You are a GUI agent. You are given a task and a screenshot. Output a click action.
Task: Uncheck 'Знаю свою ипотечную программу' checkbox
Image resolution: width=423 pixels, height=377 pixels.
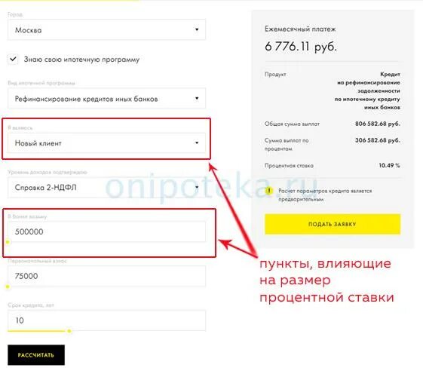(14, 59)
